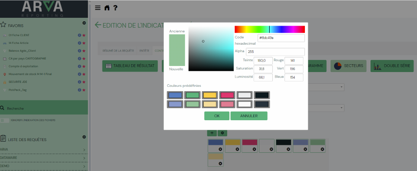Open the hamburger menu icon
Screen dimensions: 417x171
(98, 8)
